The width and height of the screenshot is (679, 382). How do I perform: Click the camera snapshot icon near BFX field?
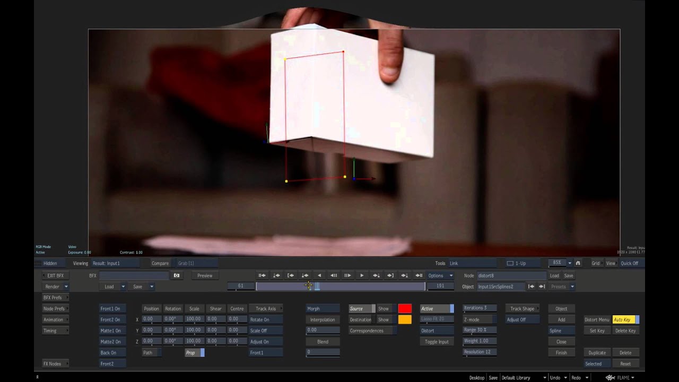(x=177, y=275)
